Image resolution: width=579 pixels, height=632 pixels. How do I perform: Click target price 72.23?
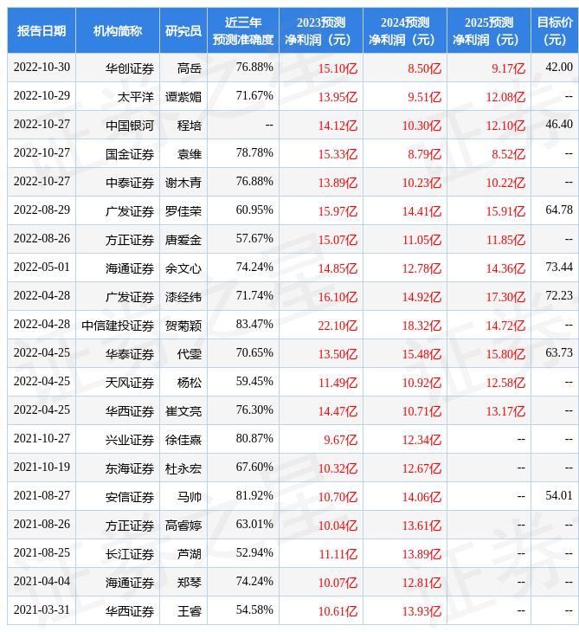559,296
